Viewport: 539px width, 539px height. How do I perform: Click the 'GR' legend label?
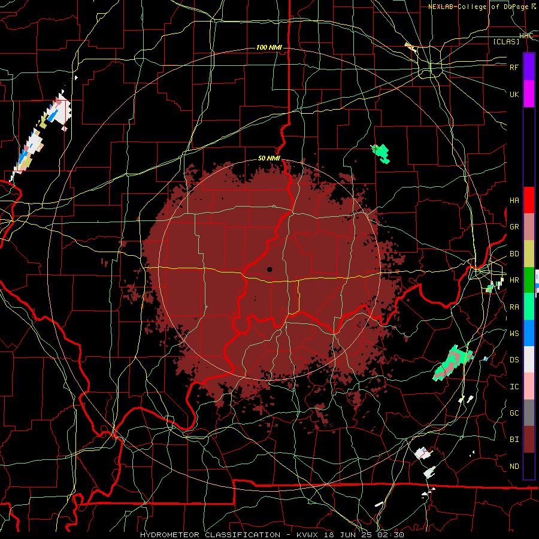coord(514,227)
